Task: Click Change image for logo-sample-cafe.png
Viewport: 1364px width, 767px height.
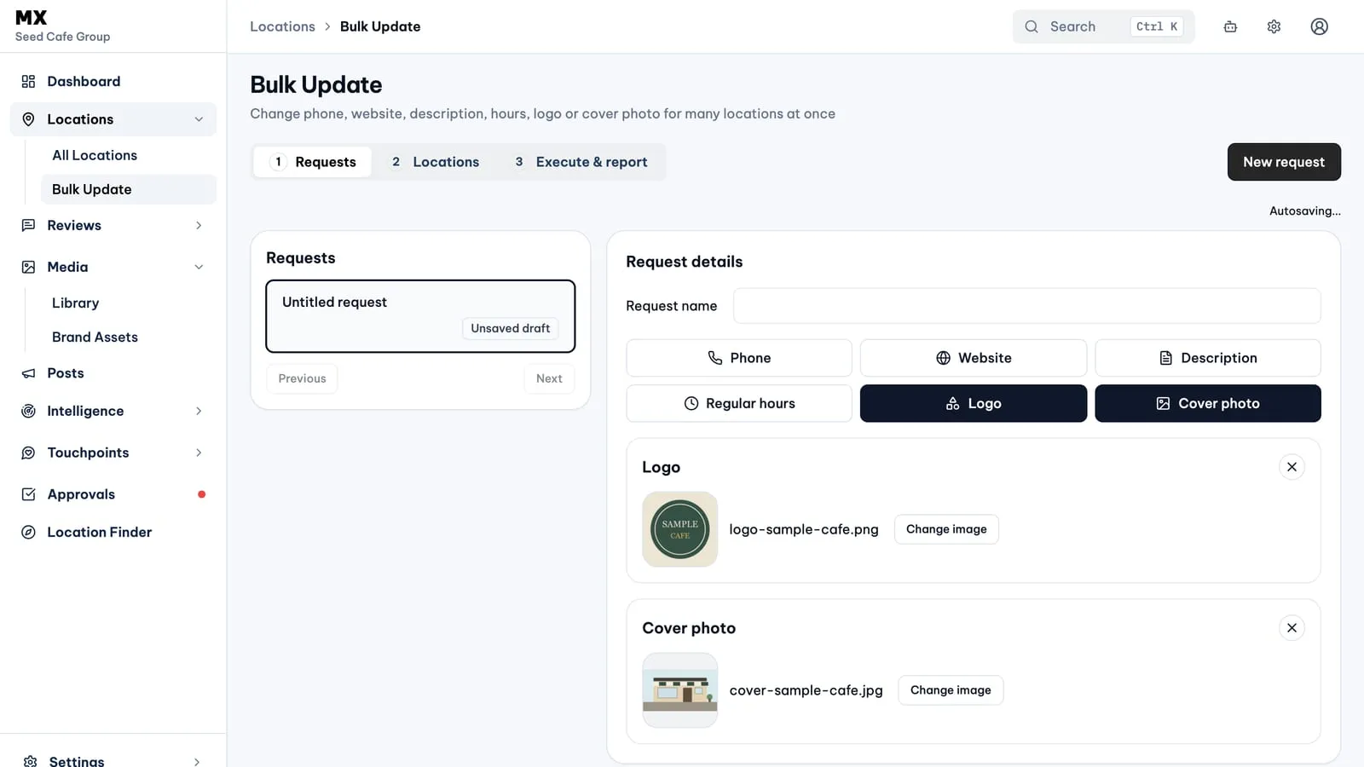Action: [946, 529]
